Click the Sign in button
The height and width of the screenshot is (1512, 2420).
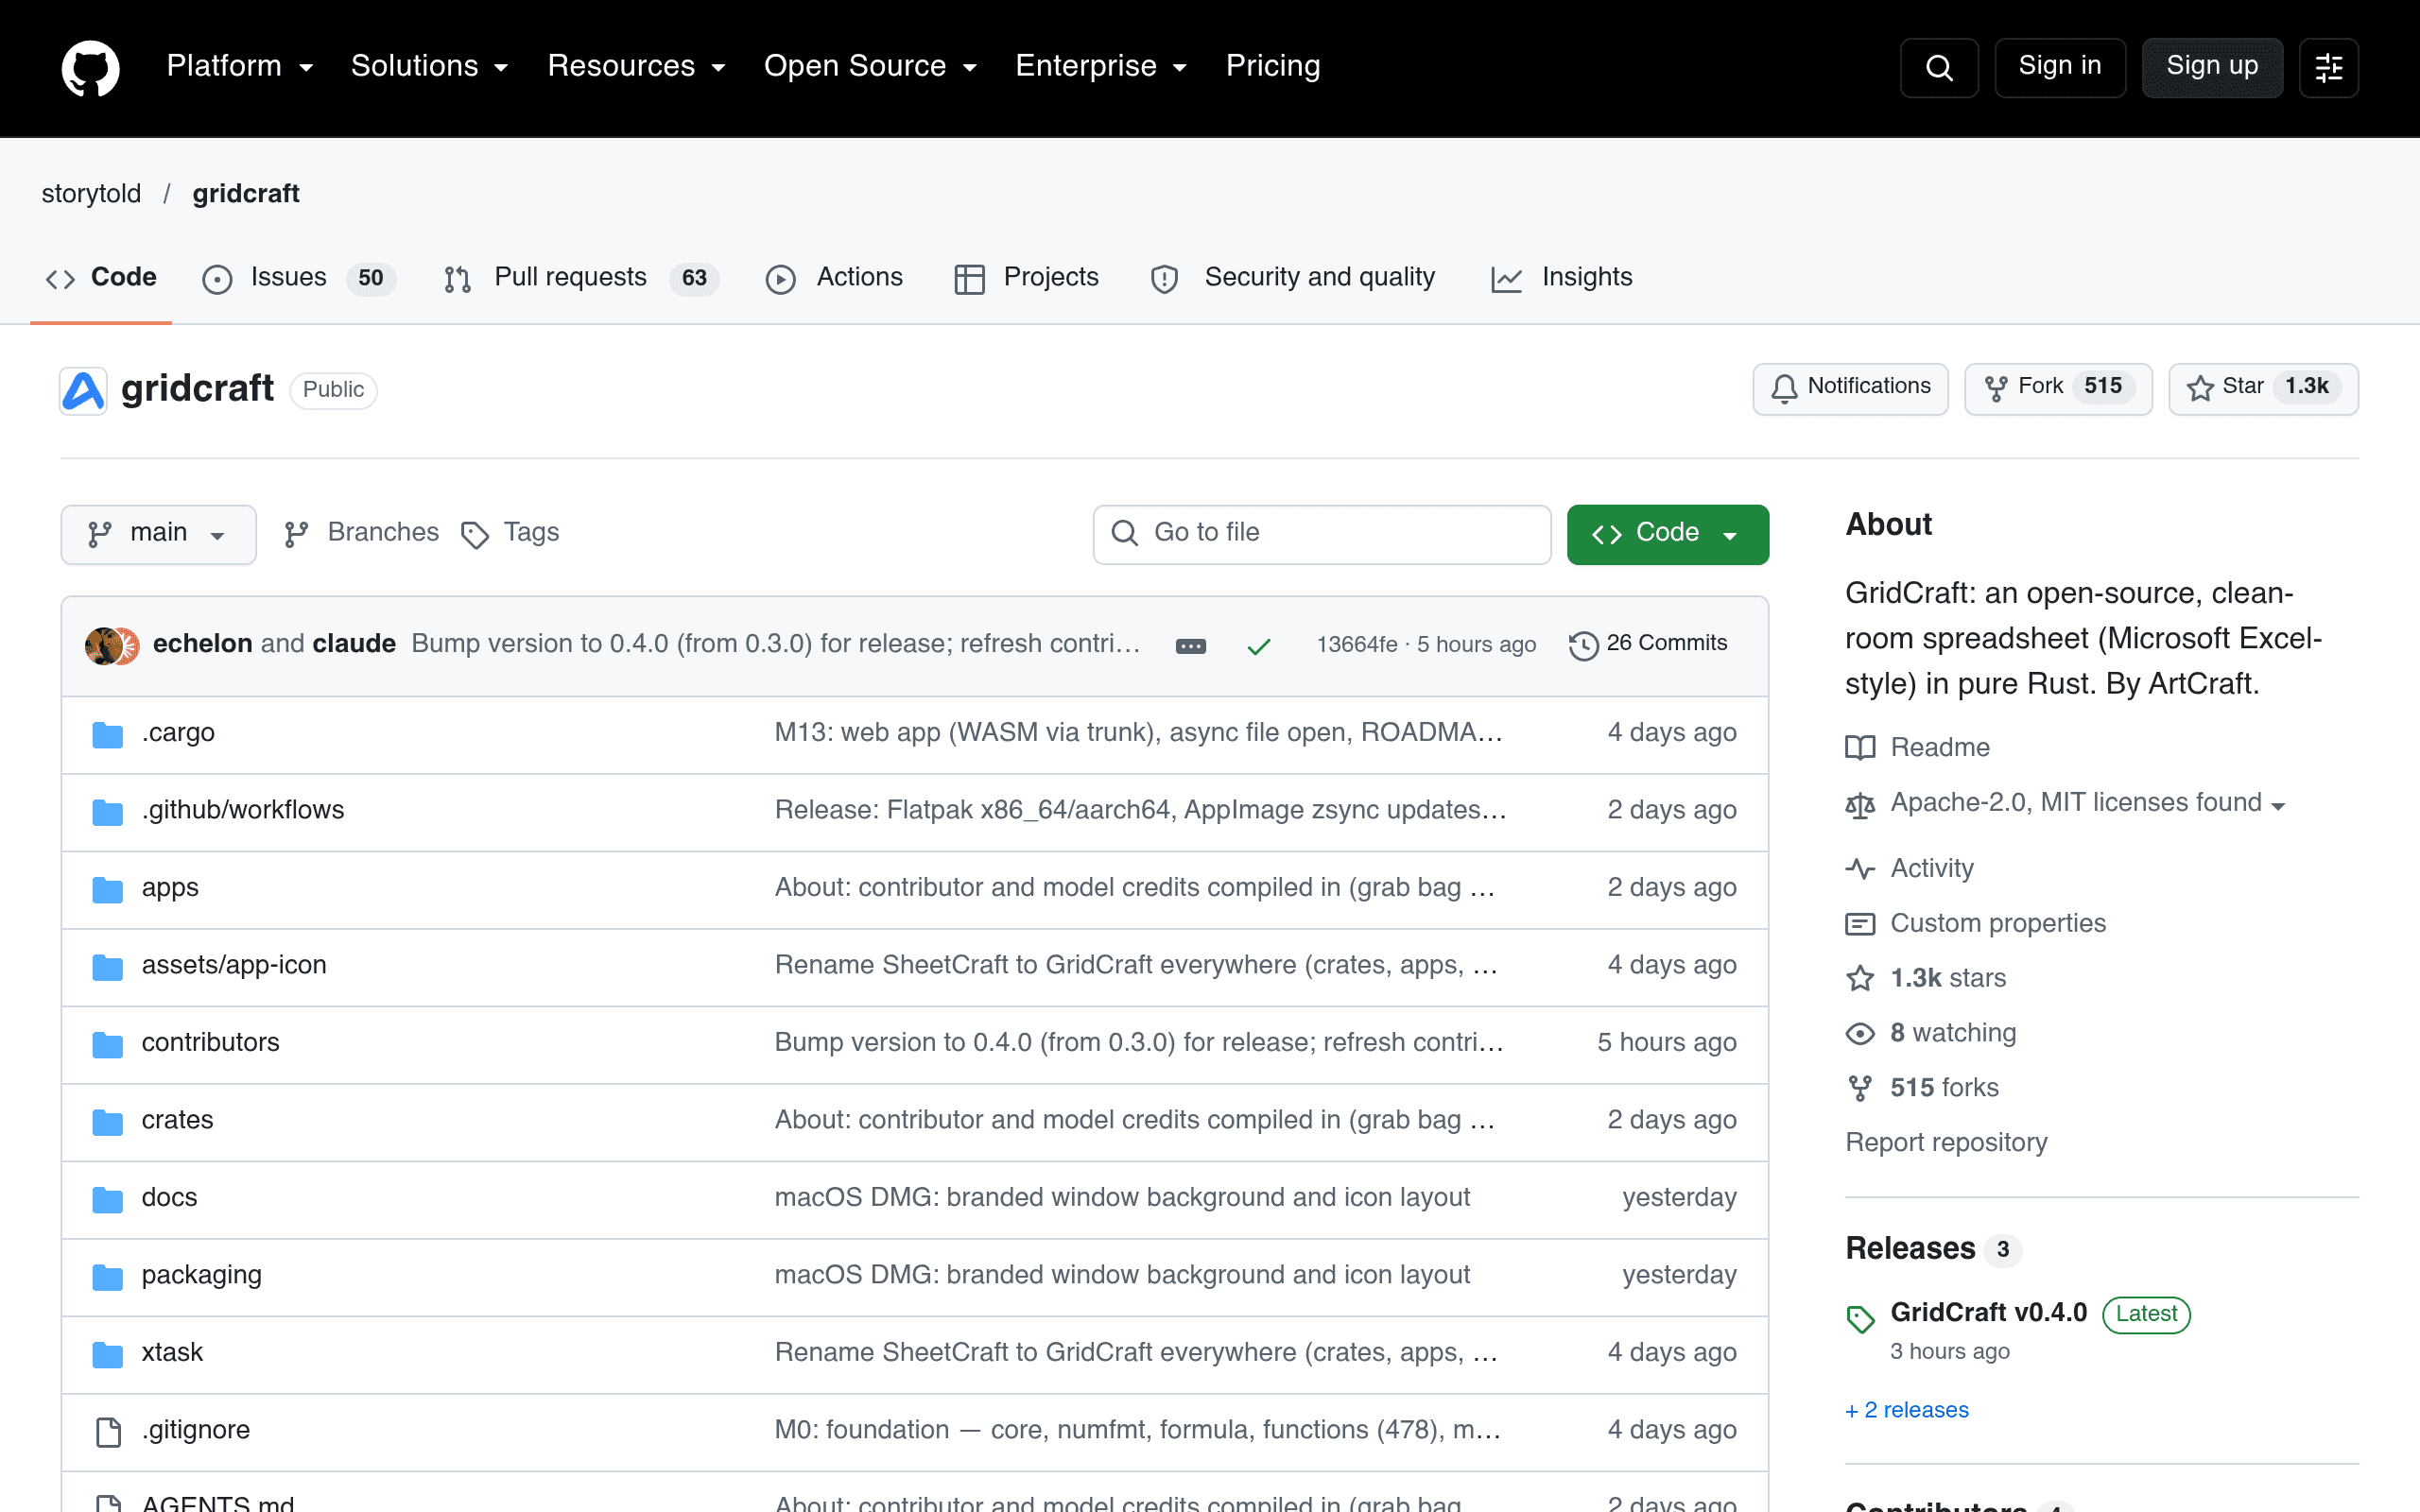point(2059,67)
